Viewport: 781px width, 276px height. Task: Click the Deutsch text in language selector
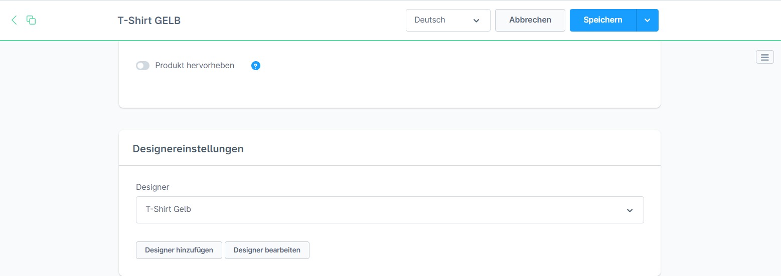430,20
